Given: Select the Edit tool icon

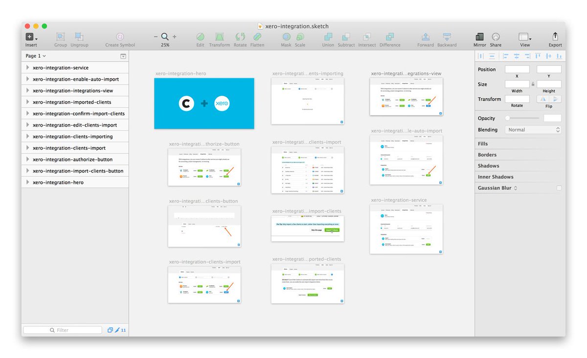Looking at the screenshot, I should click(200, 37).
